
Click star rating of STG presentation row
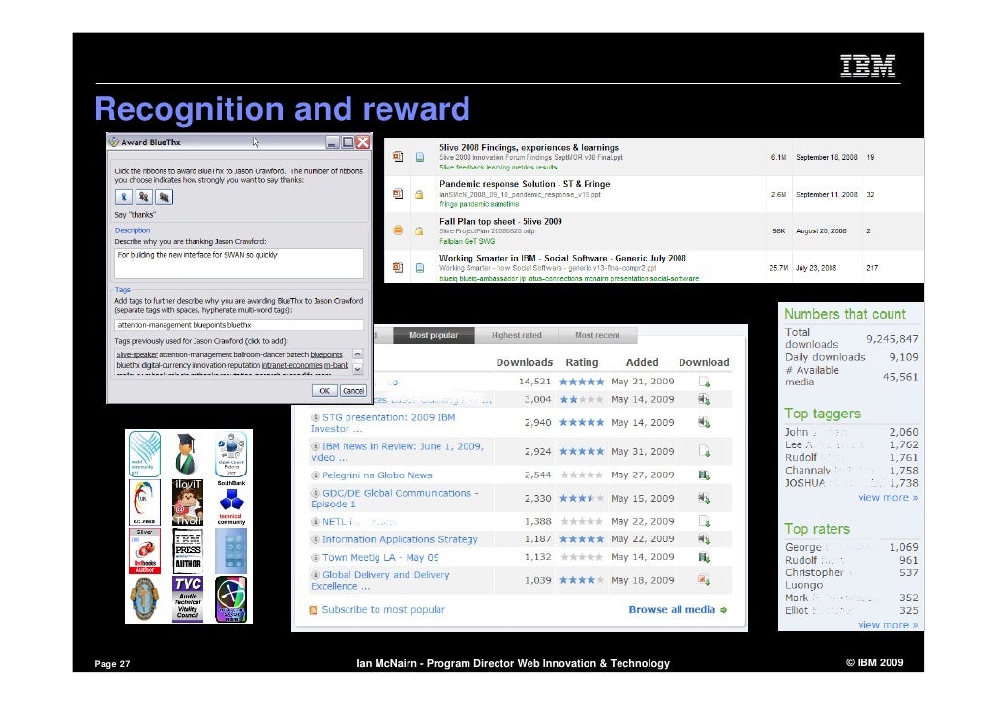click(582, 422)
